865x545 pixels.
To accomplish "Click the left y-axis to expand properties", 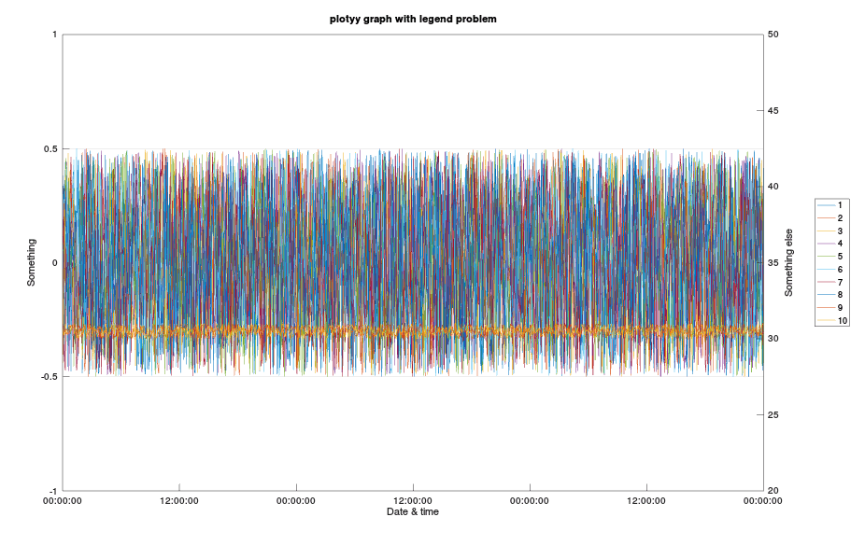I will coord(62,261).
